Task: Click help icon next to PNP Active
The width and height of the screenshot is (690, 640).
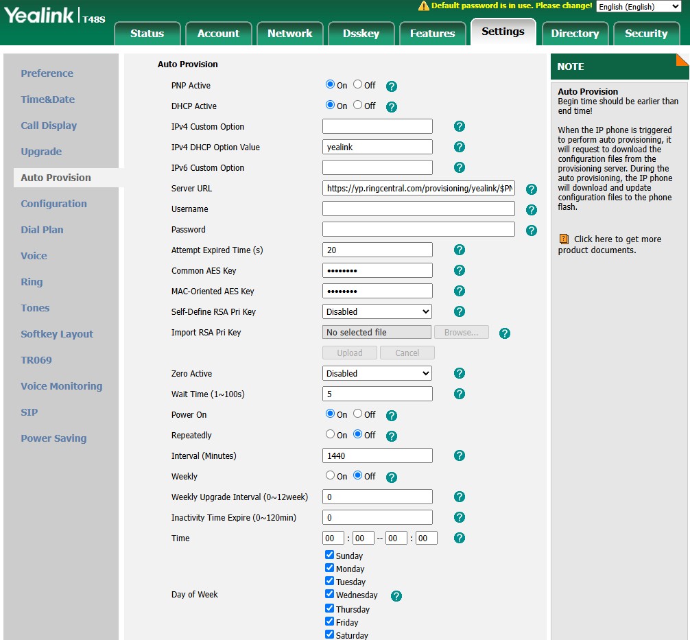Action: click(392, 86)
